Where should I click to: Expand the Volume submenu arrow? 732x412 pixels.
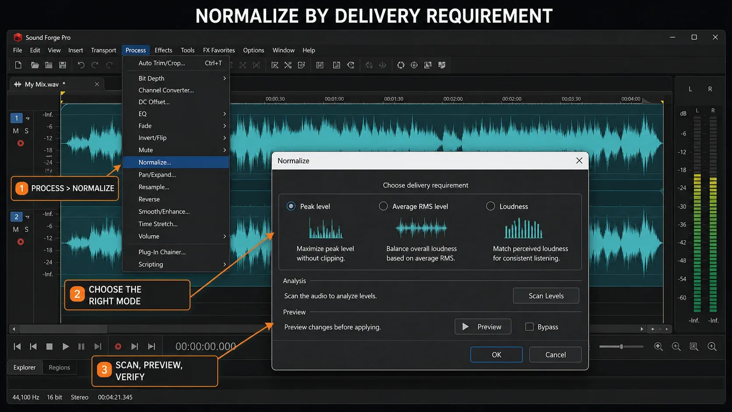click(x=225, y=236)
